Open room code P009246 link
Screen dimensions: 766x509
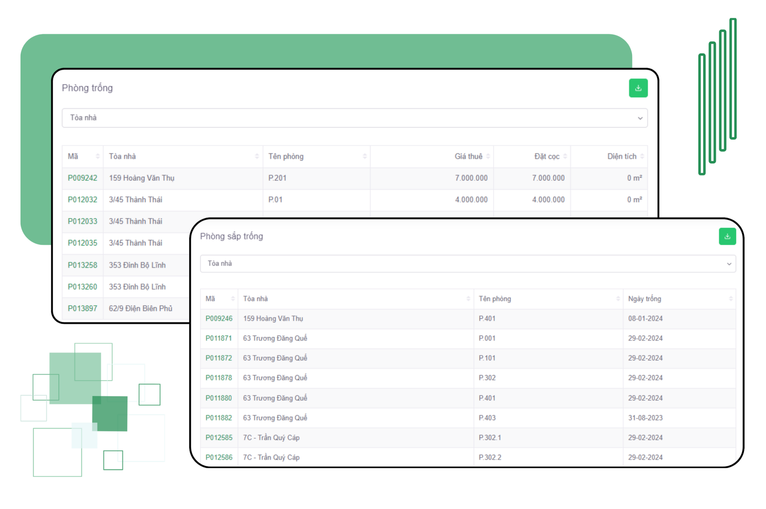pyautogui.click(x=219, y=319)
